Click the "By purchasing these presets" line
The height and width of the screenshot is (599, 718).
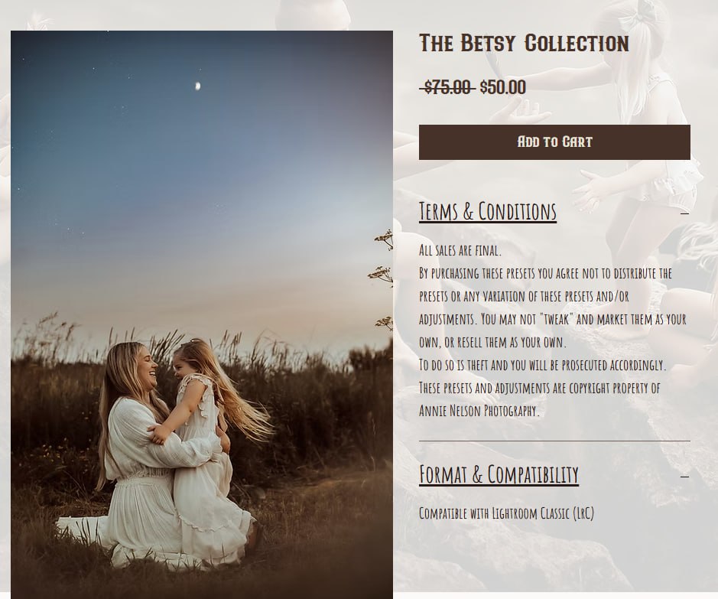click(x=545, y=273)
